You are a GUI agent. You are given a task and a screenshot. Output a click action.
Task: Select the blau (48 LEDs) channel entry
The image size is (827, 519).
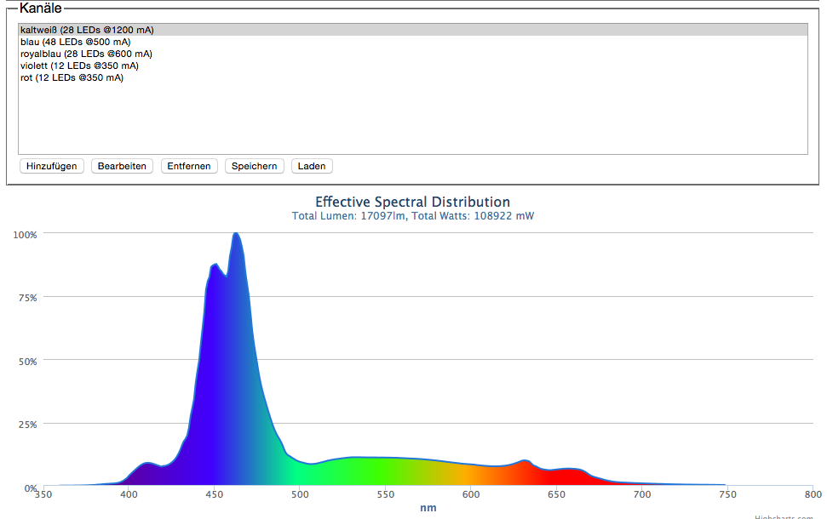[76, 42]
